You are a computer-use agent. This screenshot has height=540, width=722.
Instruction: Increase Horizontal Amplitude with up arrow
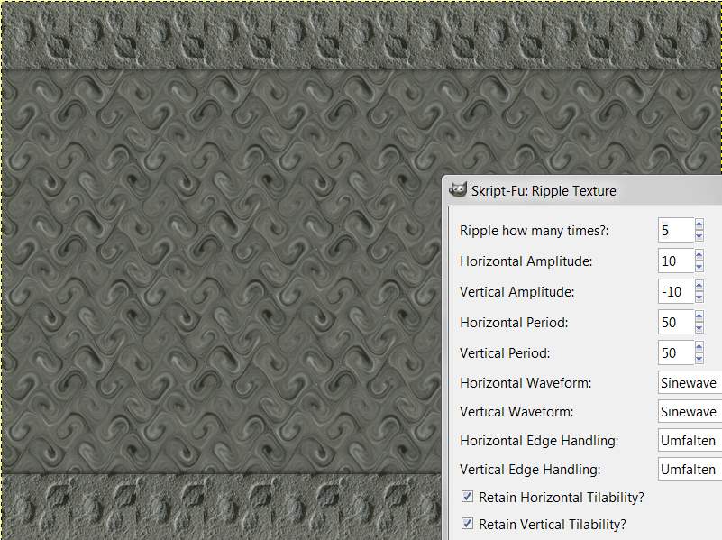(x=699, y=255)
